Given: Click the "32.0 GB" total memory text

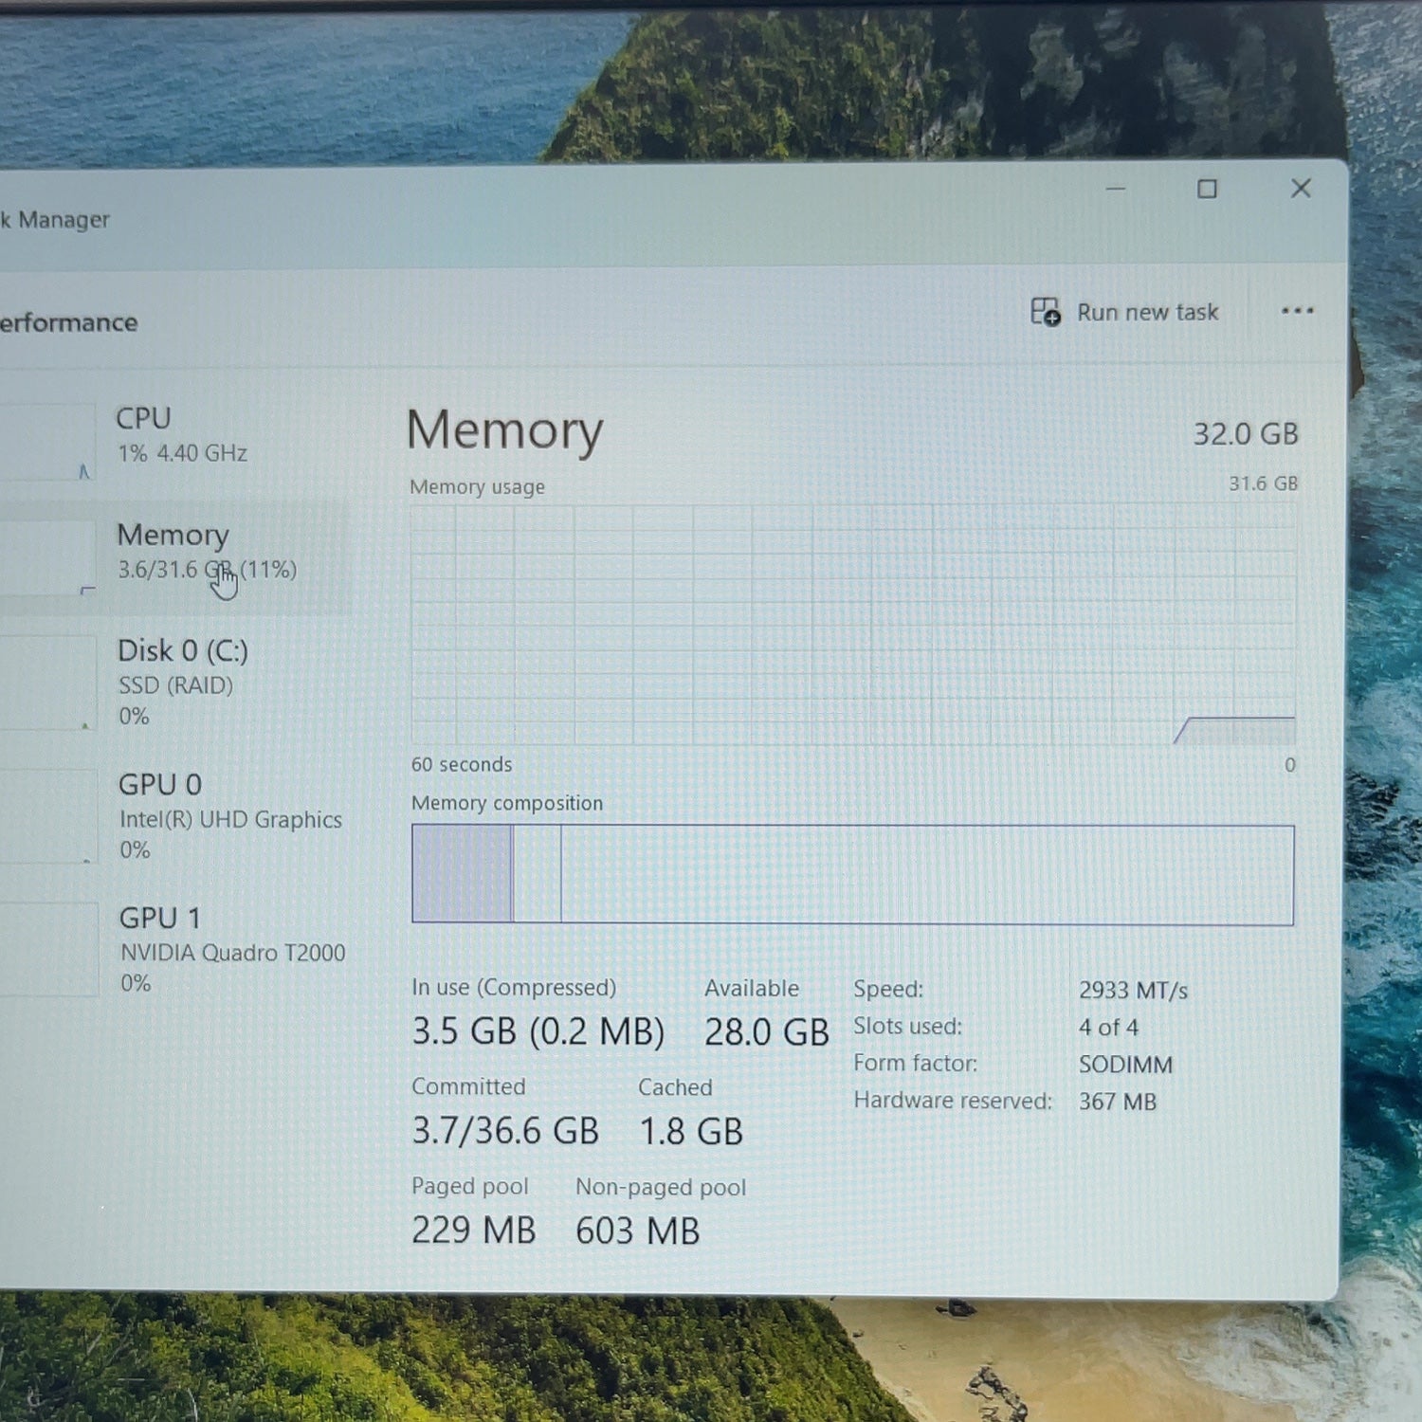Looking at the screenshot, I should [x=1245, y=434].
